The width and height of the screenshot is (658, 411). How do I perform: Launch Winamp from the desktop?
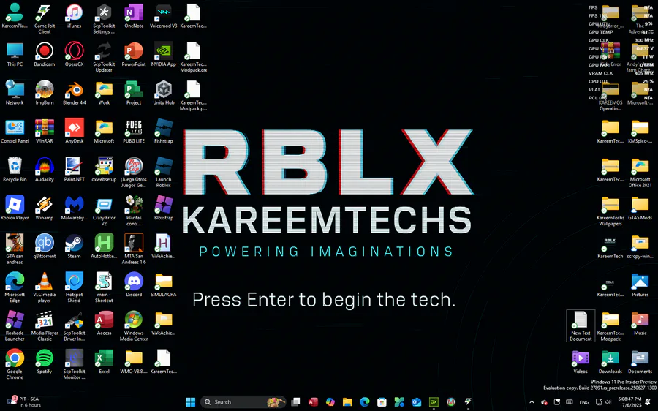(x=45, y=208)
